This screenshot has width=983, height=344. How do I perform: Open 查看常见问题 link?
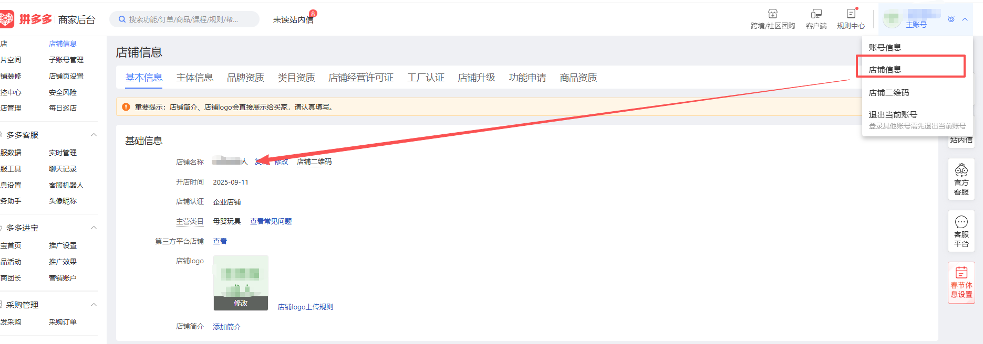click(271, 221)
